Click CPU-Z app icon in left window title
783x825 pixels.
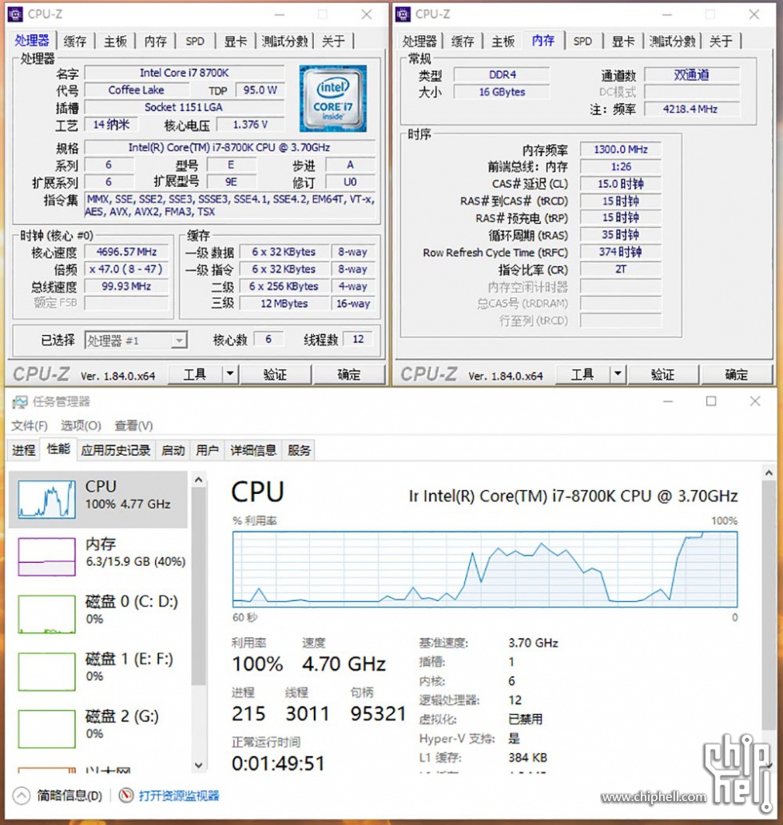tap(15, 14)
